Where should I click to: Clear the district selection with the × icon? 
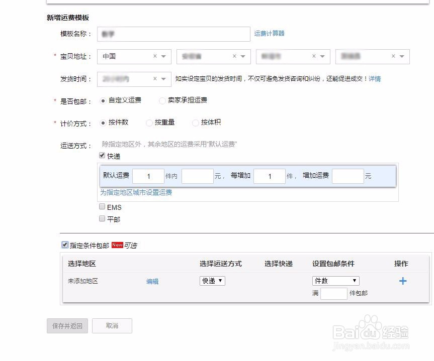[393, 57]
